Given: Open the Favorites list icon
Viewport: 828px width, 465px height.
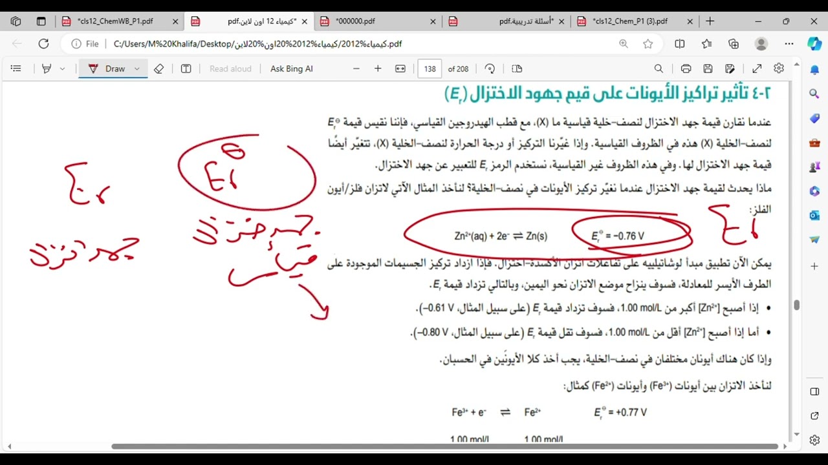Looking at the screenshot, I should coord(706,44).
